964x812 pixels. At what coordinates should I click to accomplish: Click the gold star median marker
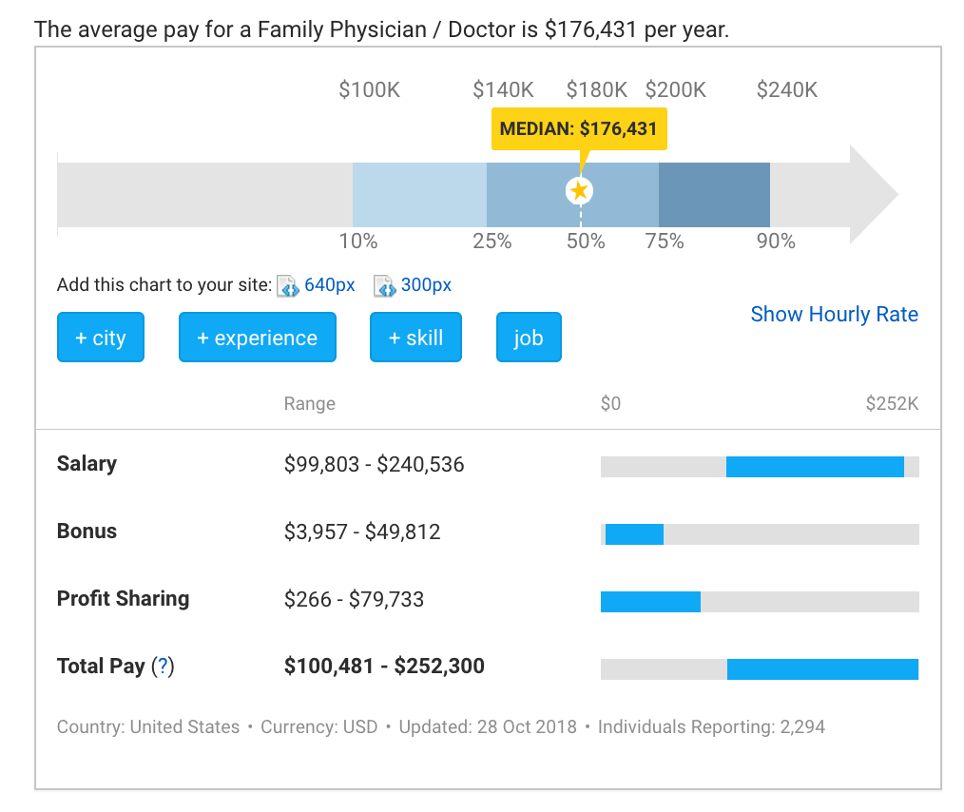580,191
